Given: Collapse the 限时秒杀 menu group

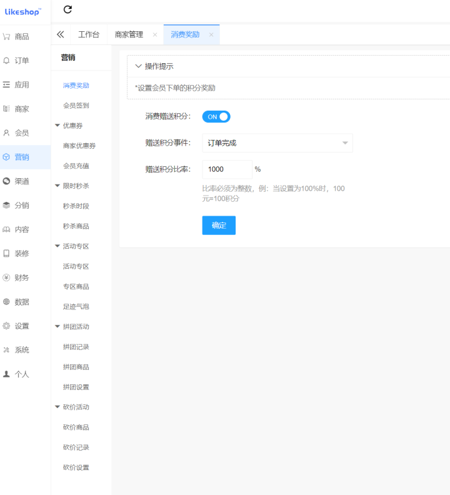Looking at the screenshot, I should pos(57,186).
